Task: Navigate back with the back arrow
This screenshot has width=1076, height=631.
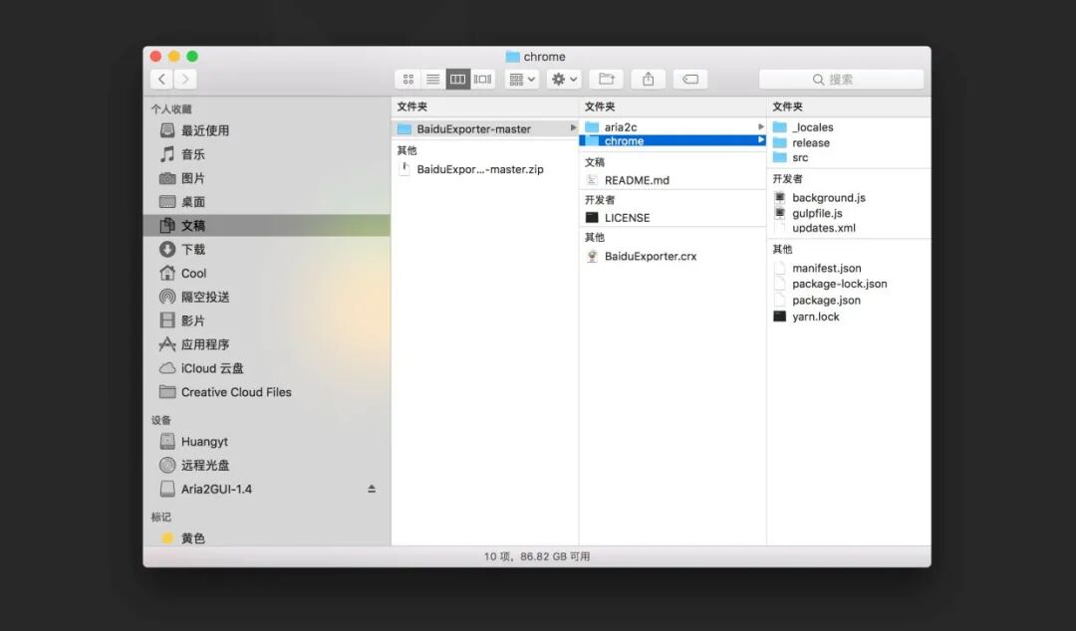Action: pos(161,79)
